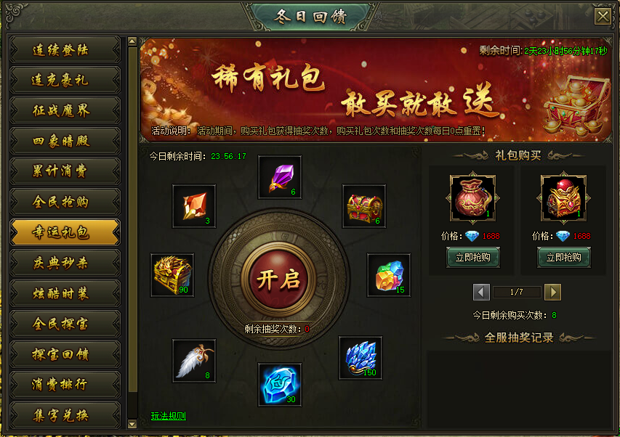
Task: Open the 玩法规则 rules link
Action: click(169, 416)
